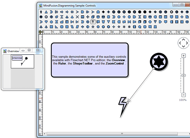This screenshot has width=190, height=138.
Task: Pick the 3D cube shape at the row end
Action: click(x=187, y=22)
